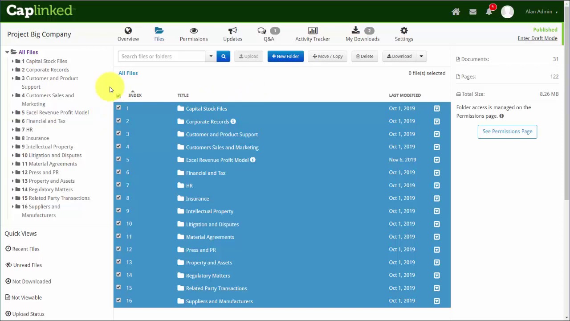
Task: Uncheck the HR folder row checkbox
Action: [x=118, y=185]
